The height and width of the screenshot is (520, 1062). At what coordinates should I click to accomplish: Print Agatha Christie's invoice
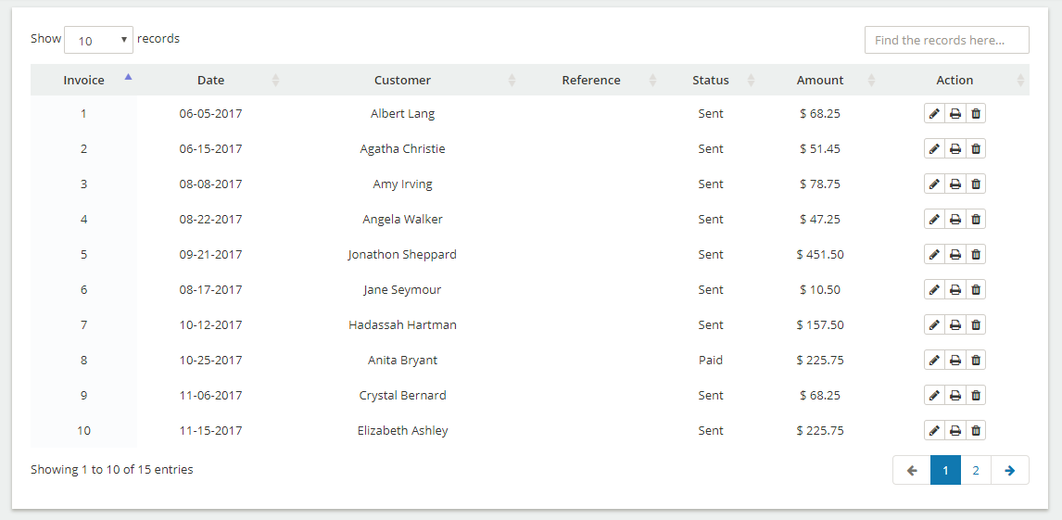(x=955, y=149)
